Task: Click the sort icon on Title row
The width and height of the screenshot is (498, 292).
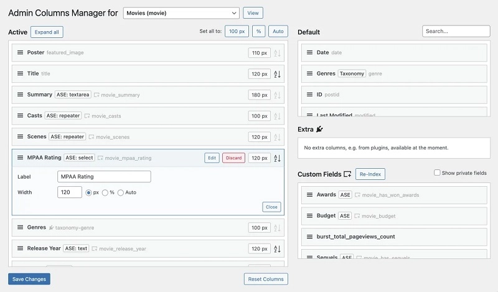Action: pyautogui.click(x=278, y=74)
